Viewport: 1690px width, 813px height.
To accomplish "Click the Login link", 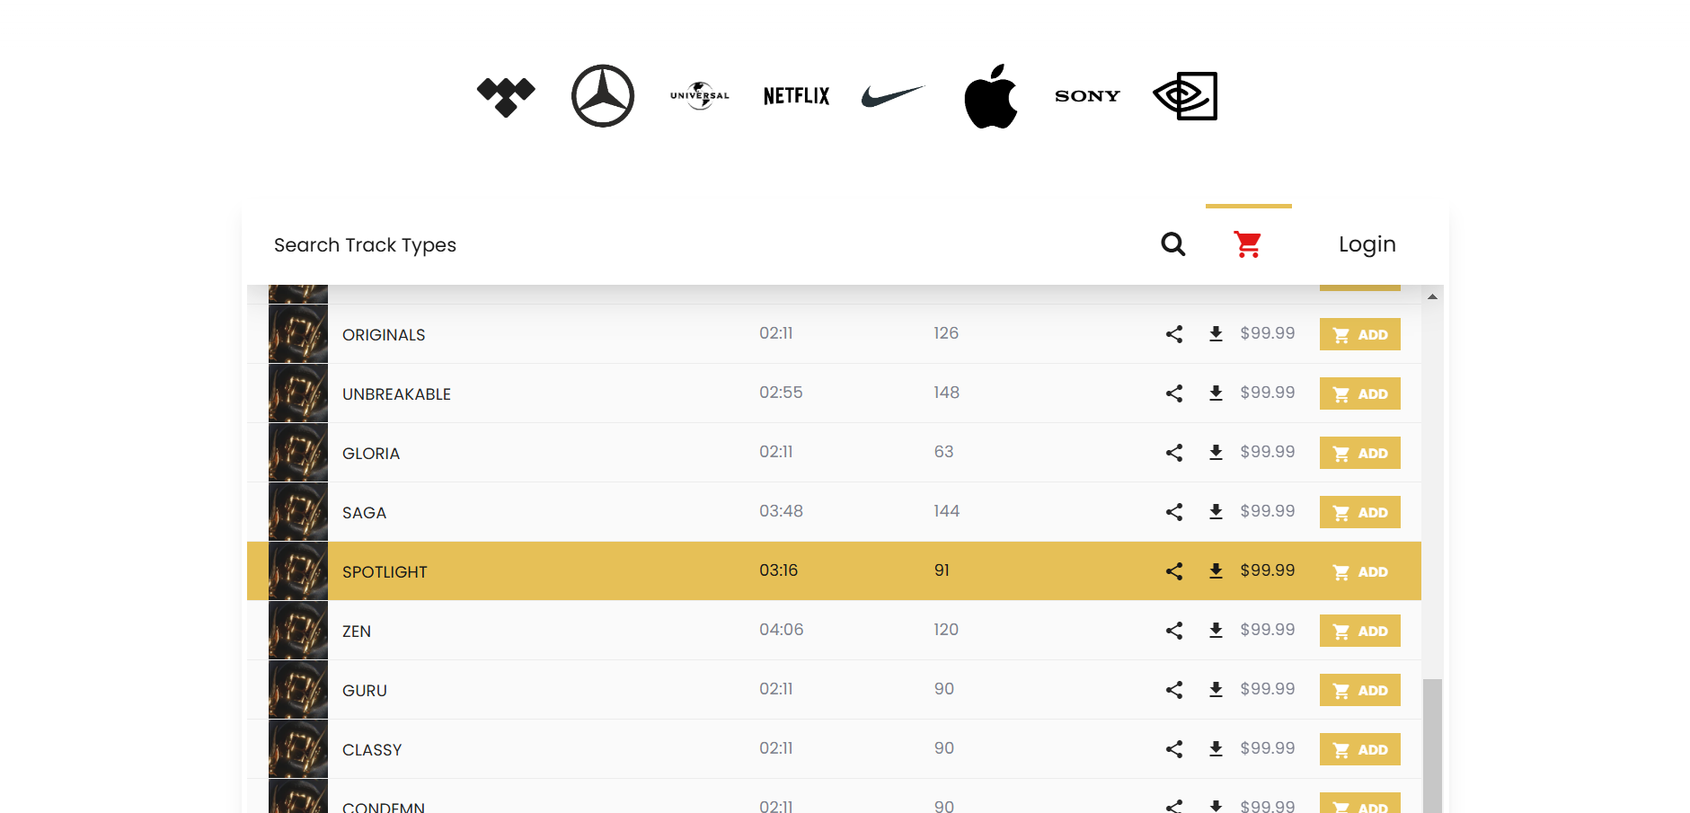I will click(x=1367, y=244).
